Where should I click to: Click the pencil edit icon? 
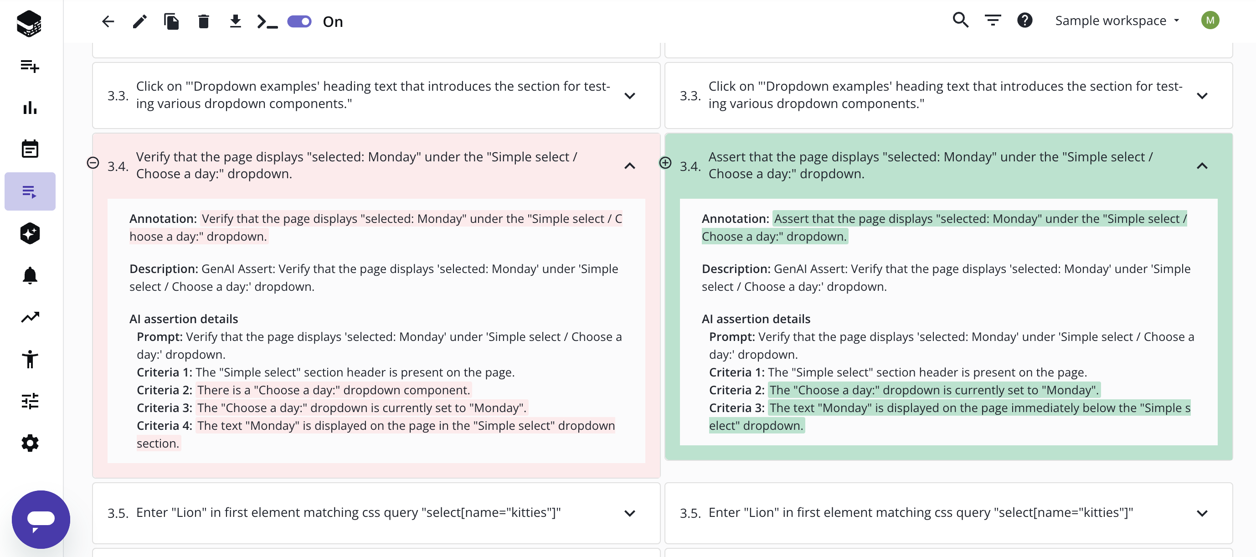click(x=140, y=21)
